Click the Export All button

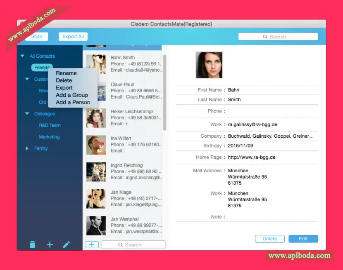click(73, 36)
